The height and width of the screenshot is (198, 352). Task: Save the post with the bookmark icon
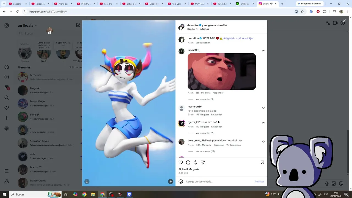coord(262,163)
